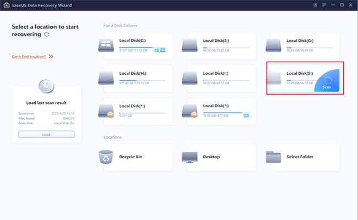Select the Local Disk(I:) label

coord(215,73)
